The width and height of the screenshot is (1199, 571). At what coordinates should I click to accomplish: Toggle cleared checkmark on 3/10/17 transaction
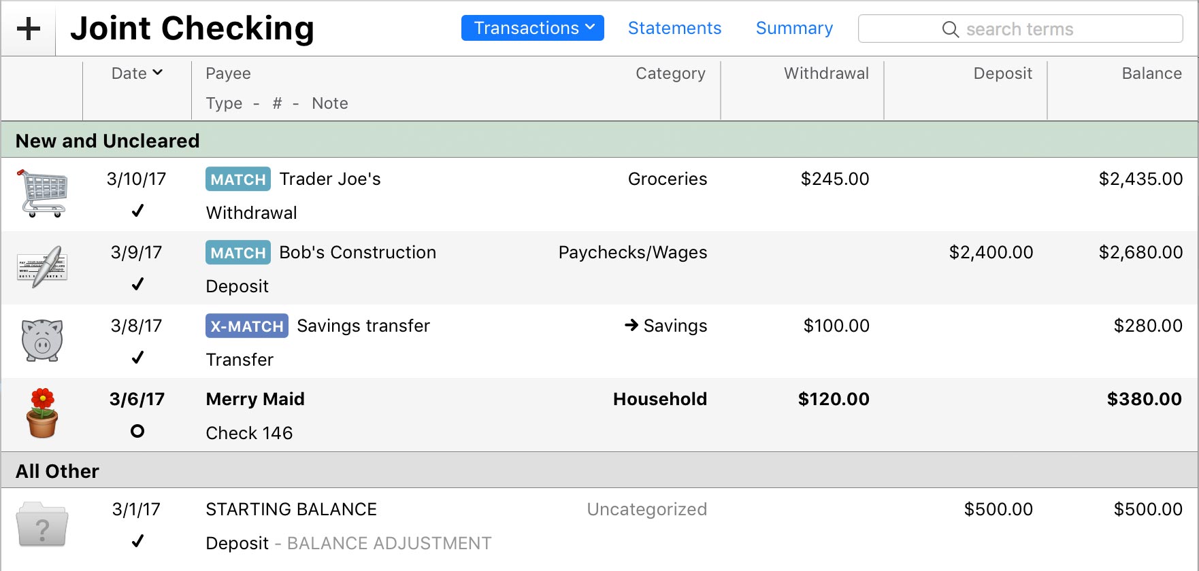click(137, 211)
